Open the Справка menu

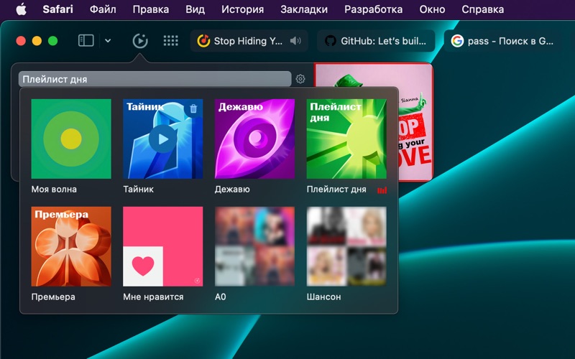pyautogui.click(x=482, y=9)
